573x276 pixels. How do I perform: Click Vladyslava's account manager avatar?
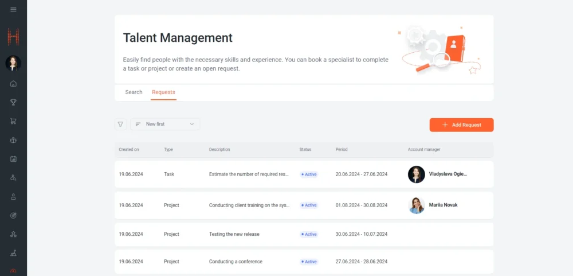tap(417, 174)
